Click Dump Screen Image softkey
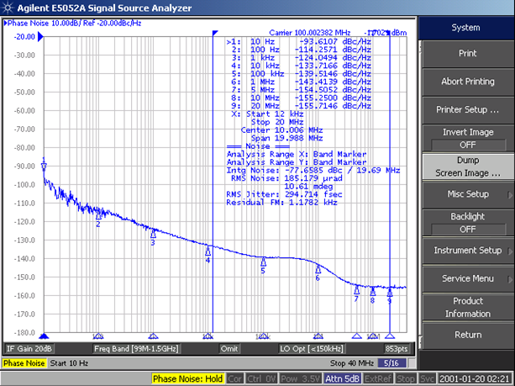 pos(466,167)
